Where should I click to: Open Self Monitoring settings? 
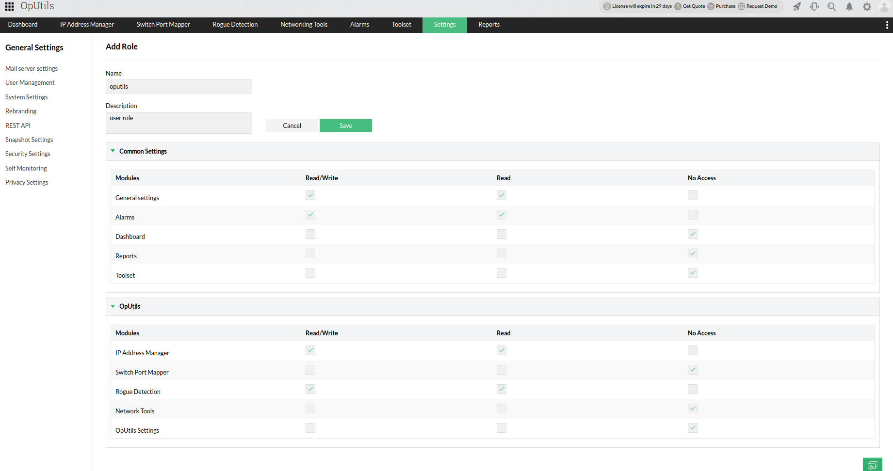pos(26,169)
